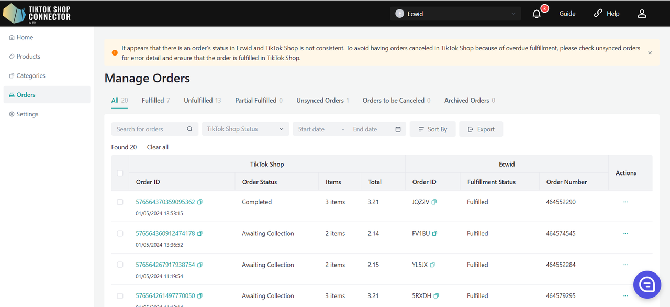Expand the TikTok Shop Status filter
The height and width of the screenshot is (307, 670).
click(245, 129)
